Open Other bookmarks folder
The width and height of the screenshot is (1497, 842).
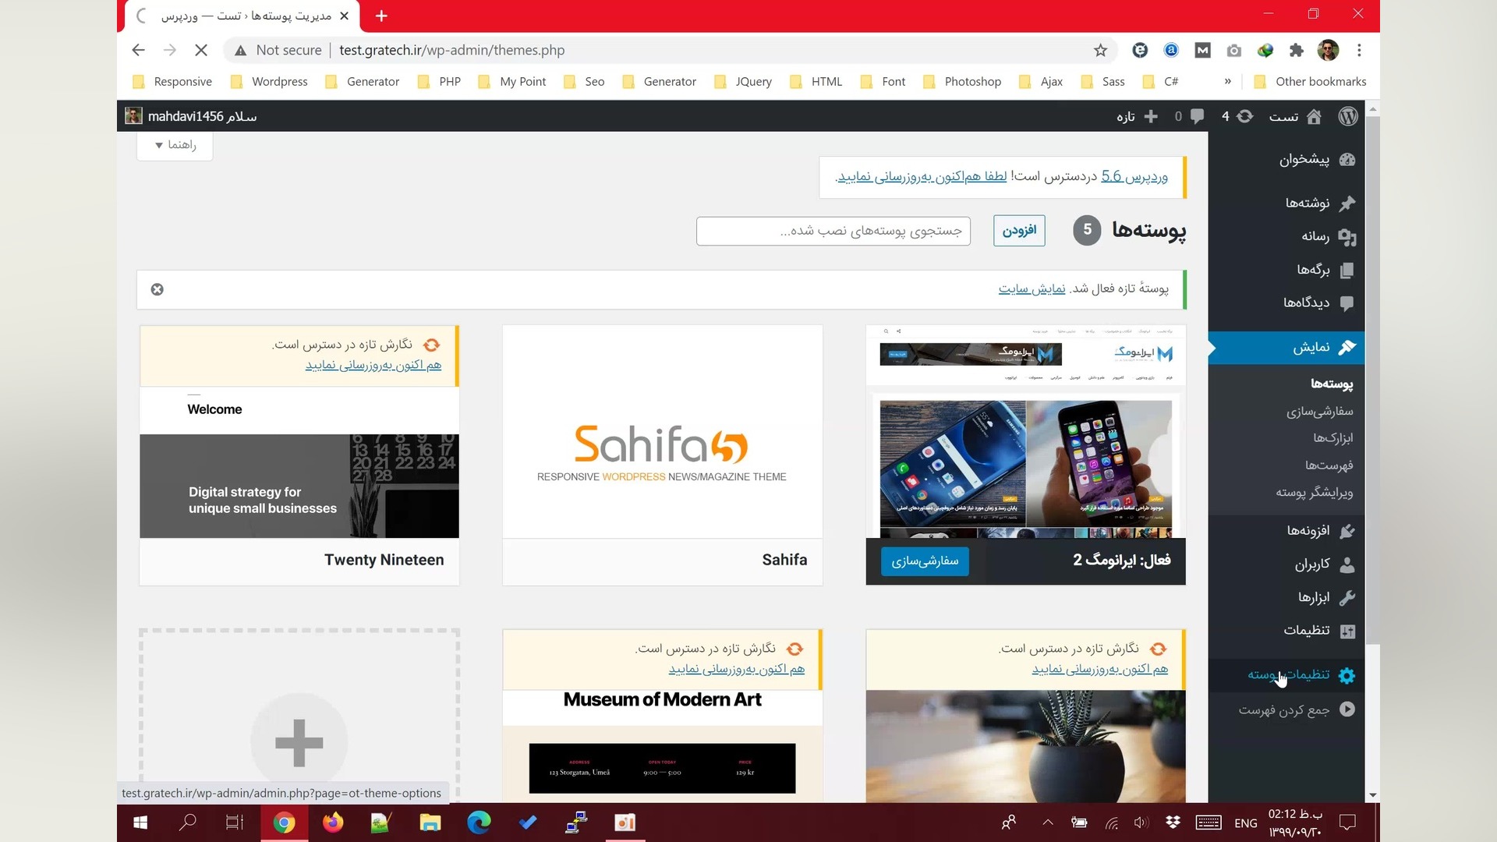tap(1311, 82)
